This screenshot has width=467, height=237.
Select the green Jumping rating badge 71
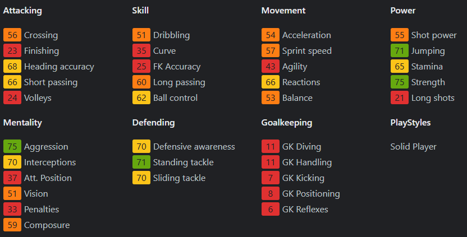[400, 50]
